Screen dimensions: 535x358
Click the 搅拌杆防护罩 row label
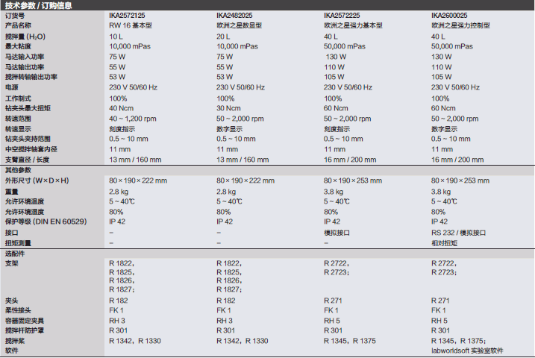pos(24,330)
